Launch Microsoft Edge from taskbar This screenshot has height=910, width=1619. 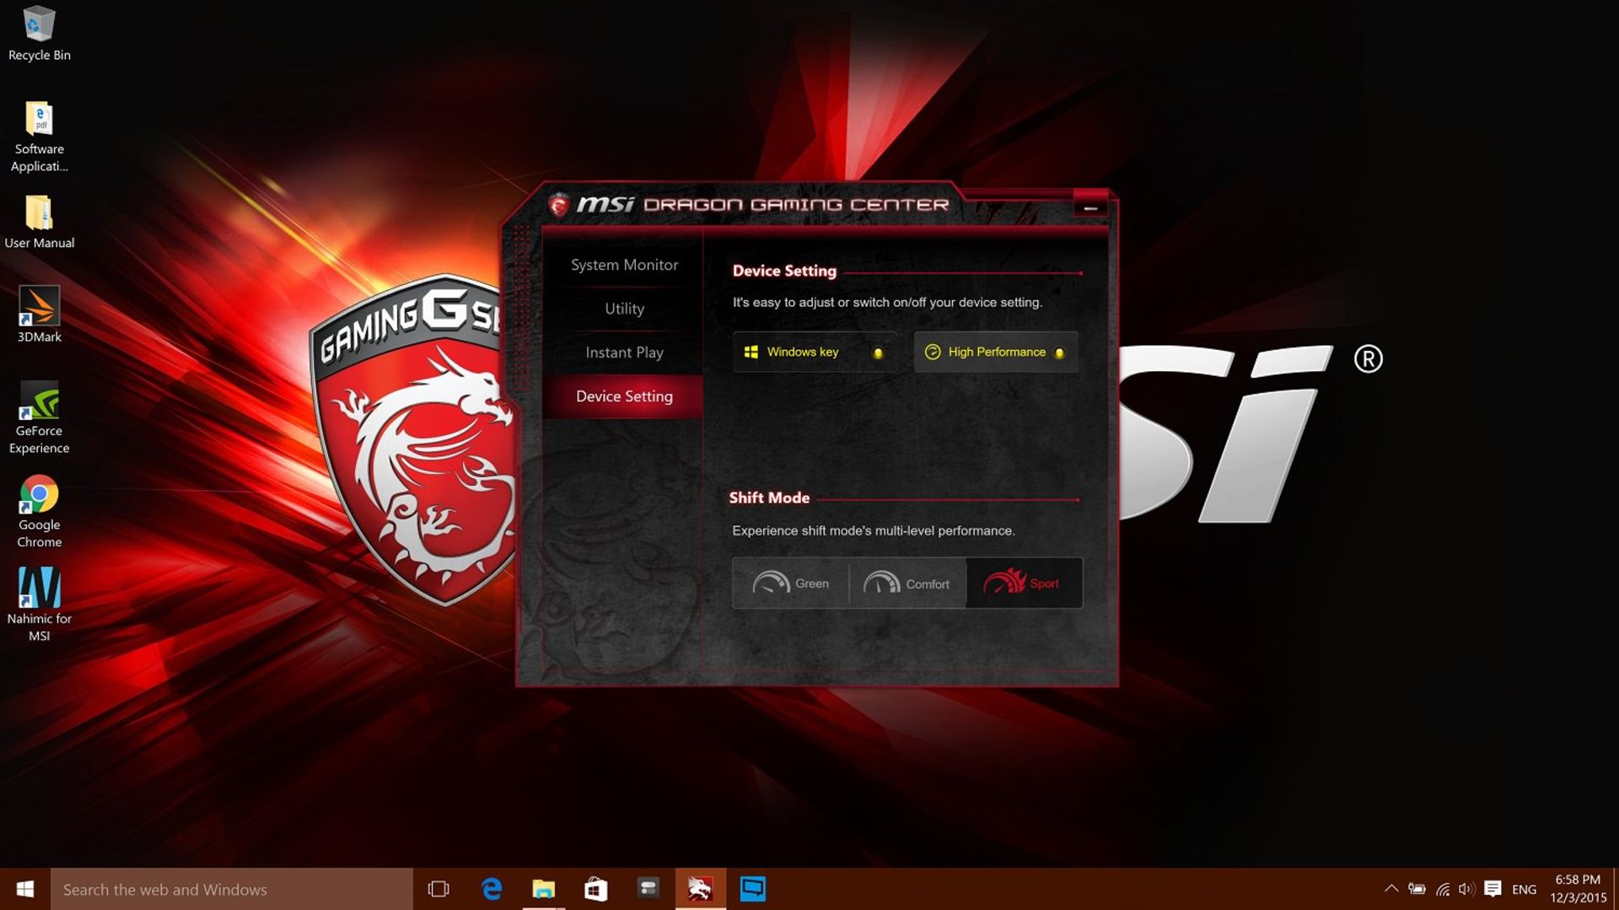pos(491,889)
